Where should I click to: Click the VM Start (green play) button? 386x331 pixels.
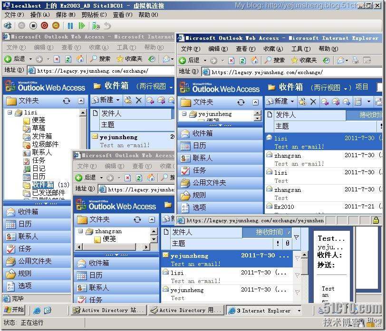(x=81, y=26)
